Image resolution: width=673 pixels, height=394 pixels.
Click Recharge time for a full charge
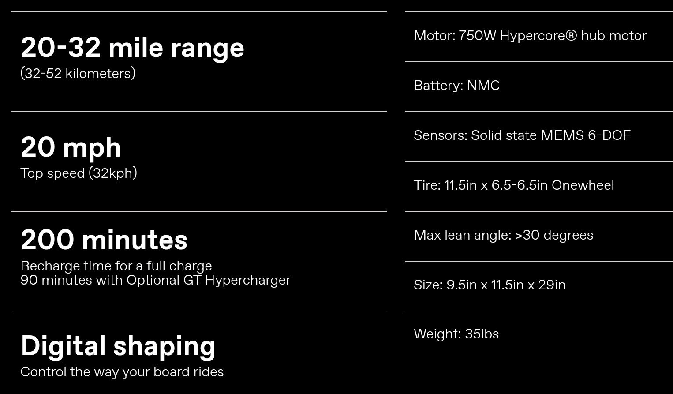(x=116, y=266)
